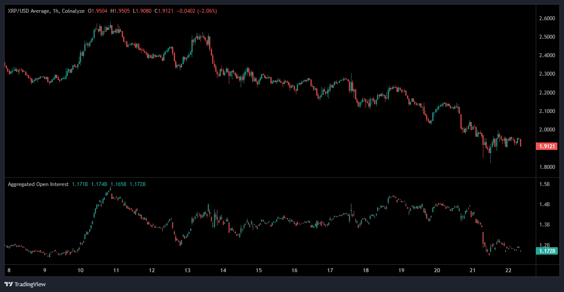Select date 19 on the time axis
This screenshot has height=292, width=564.
coord(401,270)
